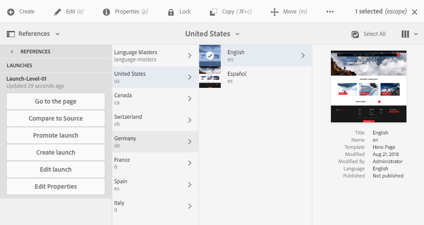Click the Lock padlock icon
This screenshot has width=424, height=225.
171,12
